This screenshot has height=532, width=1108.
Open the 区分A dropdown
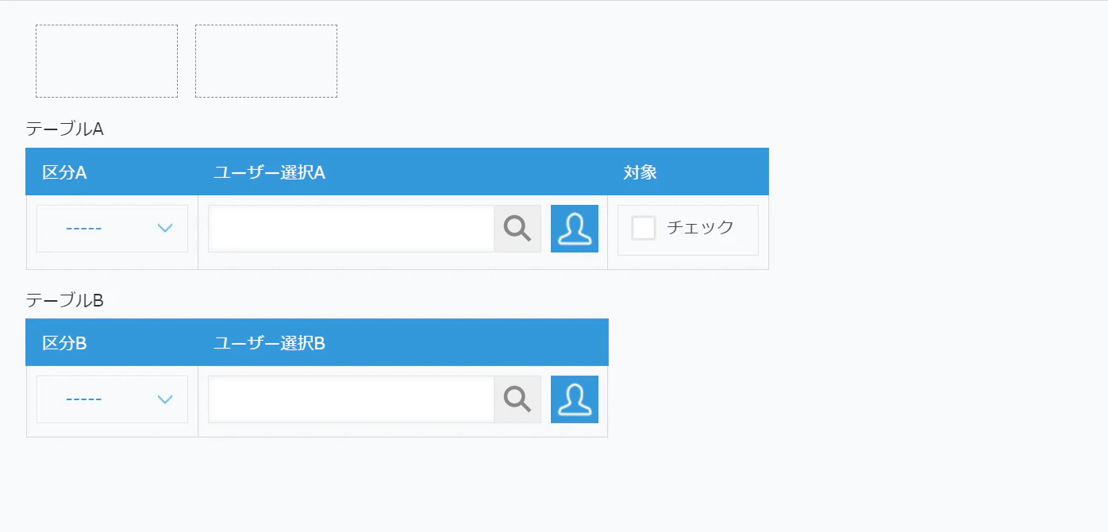pyautogui.click(x=112, y=229)
